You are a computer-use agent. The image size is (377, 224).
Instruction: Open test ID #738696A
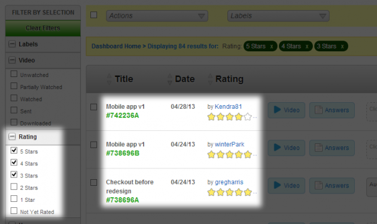[123, 200]
